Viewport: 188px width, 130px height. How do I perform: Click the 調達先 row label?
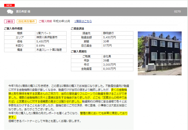click(x=86, y=33)
